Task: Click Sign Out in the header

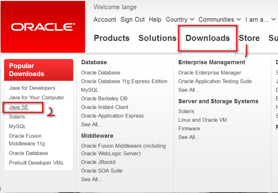Action: [133, 19]
